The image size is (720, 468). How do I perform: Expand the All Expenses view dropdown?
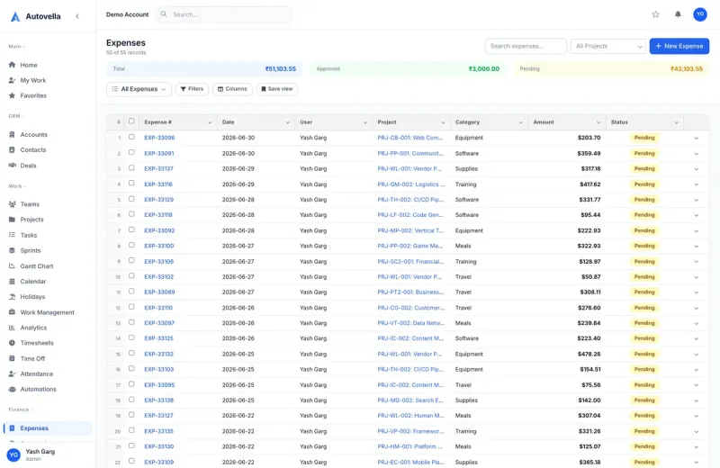pyautogui.click(x=139, y=89)
